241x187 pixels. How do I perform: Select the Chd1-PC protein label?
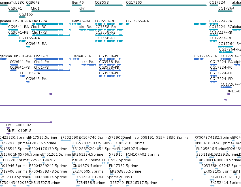(42, 56)
